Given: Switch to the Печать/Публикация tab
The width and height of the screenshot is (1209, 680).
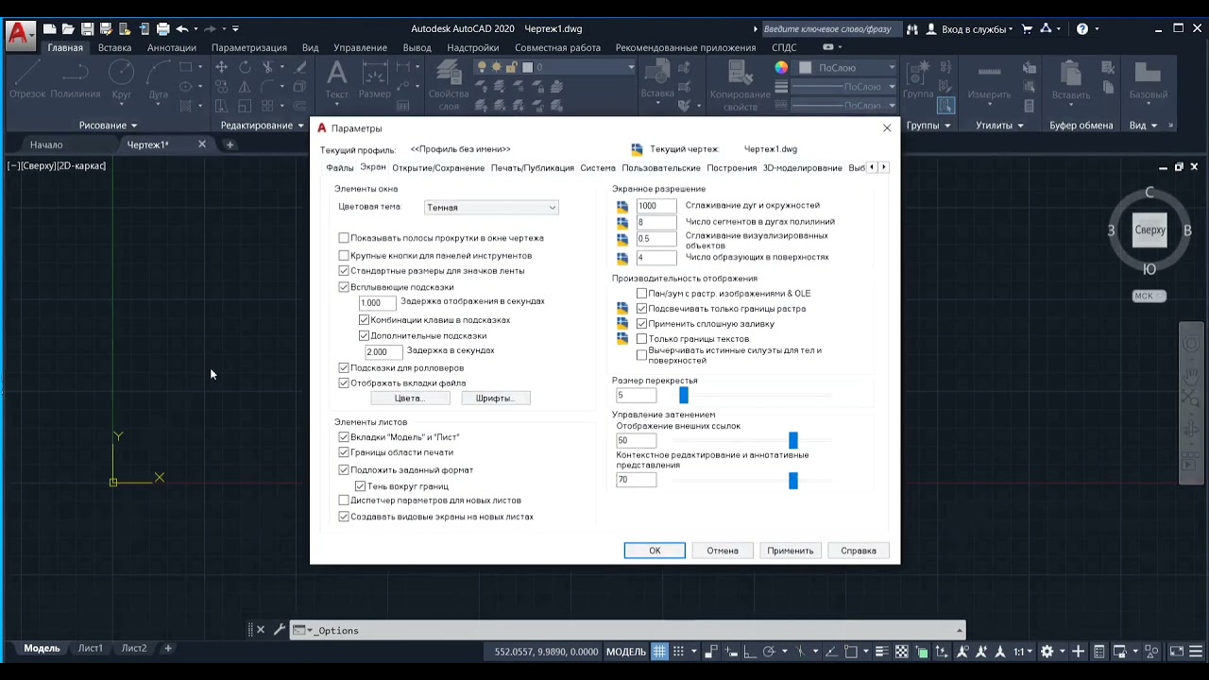Looking at the screenshot, I should 532,167.
